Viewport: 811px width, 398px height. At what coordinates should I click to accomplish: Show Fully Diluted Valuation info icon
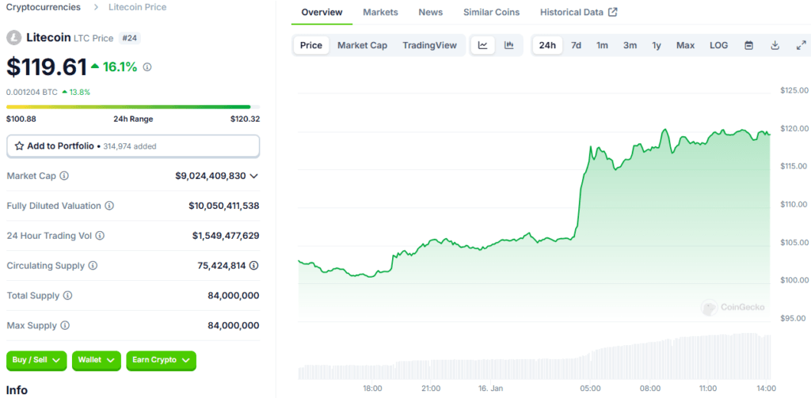(x=109, y=206)
